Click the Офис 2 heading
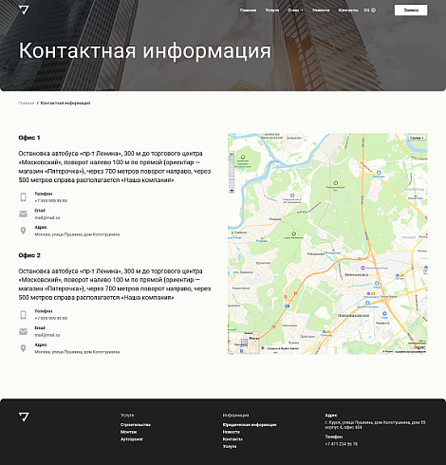Screen dimensions: 446x465 tap(29, 255)
